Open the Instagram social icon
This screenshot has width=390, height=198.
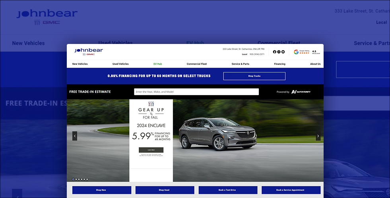coord(279,52)
